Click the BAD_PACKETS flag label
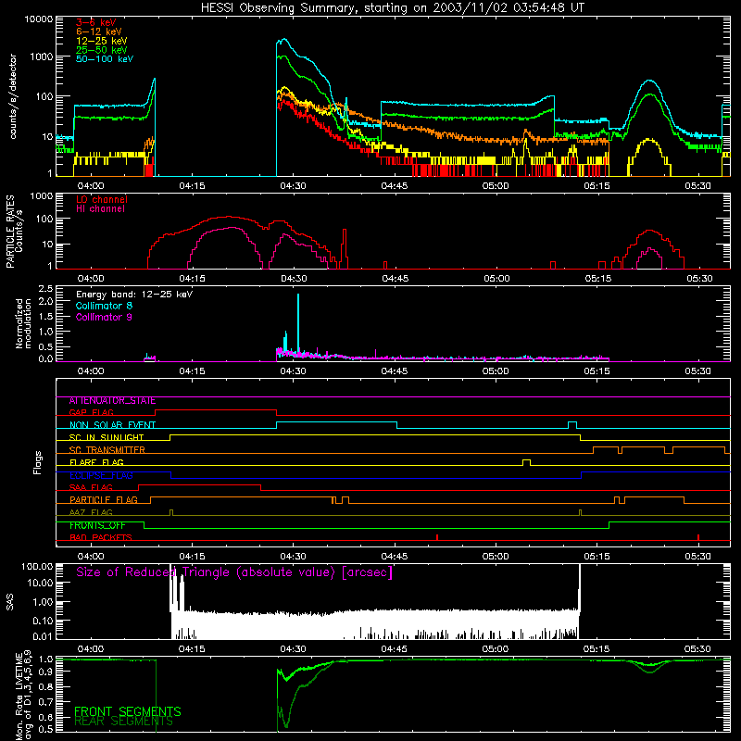 coord(101,537)
